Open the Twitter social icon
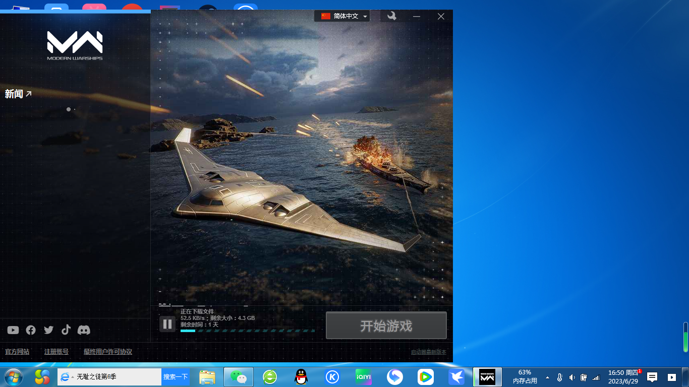689x387 pixels. click(x=48, y=330)
